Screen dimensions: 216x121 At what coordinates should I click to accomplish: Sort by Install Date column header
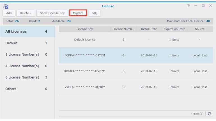pos(149,29)
